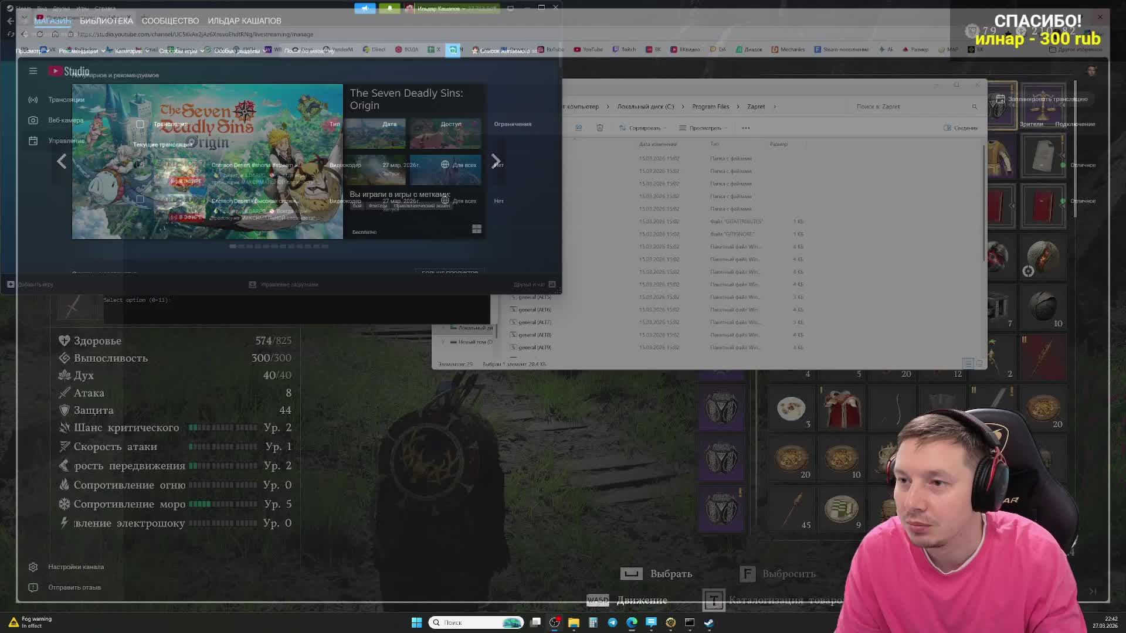
Task: Click the Telegram icon in taskbar
Action: click(612, 622)
